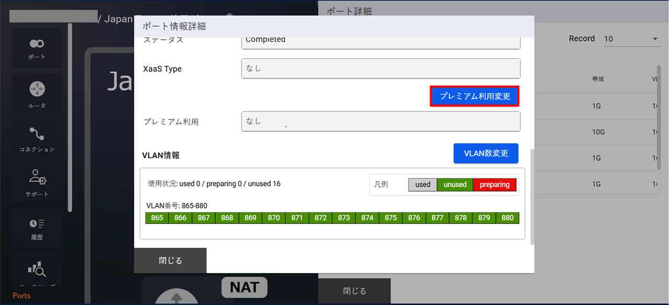Click the VLAN数変更 button

tap(486, 153)
